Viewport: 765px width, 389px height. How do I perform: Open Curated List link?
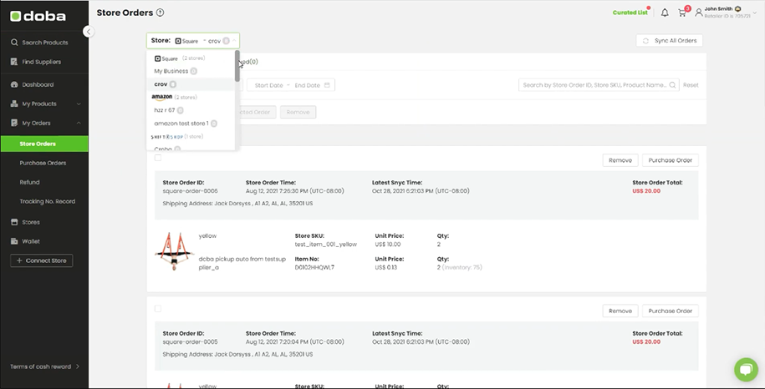[630, 13]
